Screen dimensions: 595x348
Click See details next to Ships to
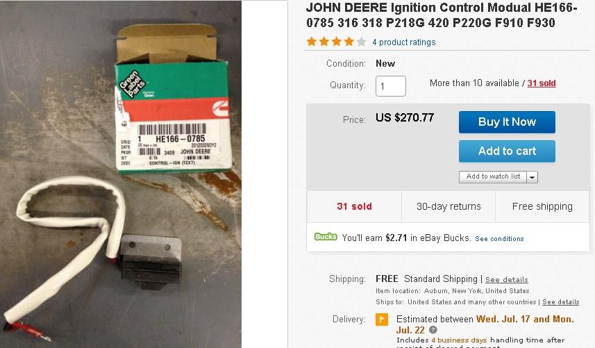coord(560,302)
